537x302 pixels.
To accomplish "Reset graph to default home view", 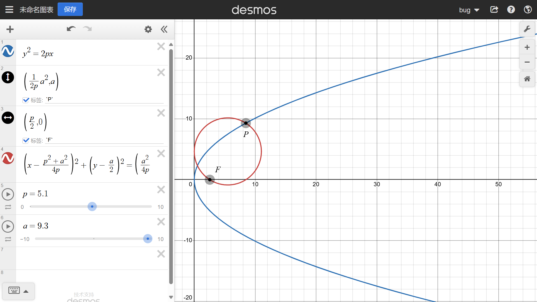I will (x=527, y=79).
